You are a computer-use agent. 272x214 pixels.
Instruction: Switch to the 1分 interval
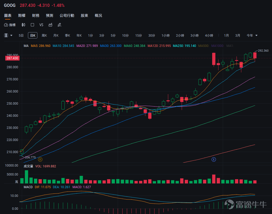pyautogui.click(x=90, y=36)
